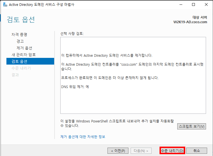Screen dimensions: 213x156
Task: Minimize the wizard window
Action: [x=181, y=5]
